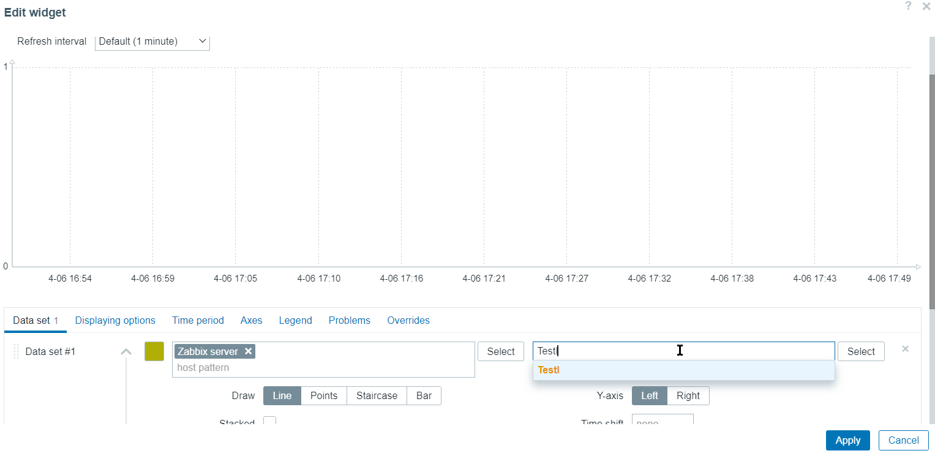
Task: Set Draw mode to Staircase
Action: (x=377, y=395)
